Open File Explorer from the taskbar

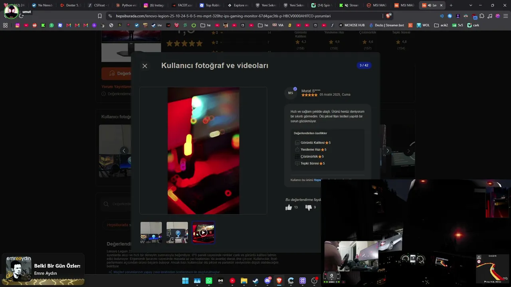244,281
